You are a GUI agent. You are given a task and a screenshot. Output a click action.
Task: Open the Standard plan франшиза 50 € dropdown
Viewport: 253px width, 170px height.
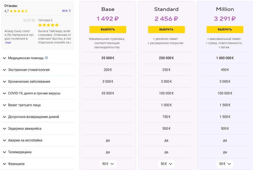tap(166, 164)
